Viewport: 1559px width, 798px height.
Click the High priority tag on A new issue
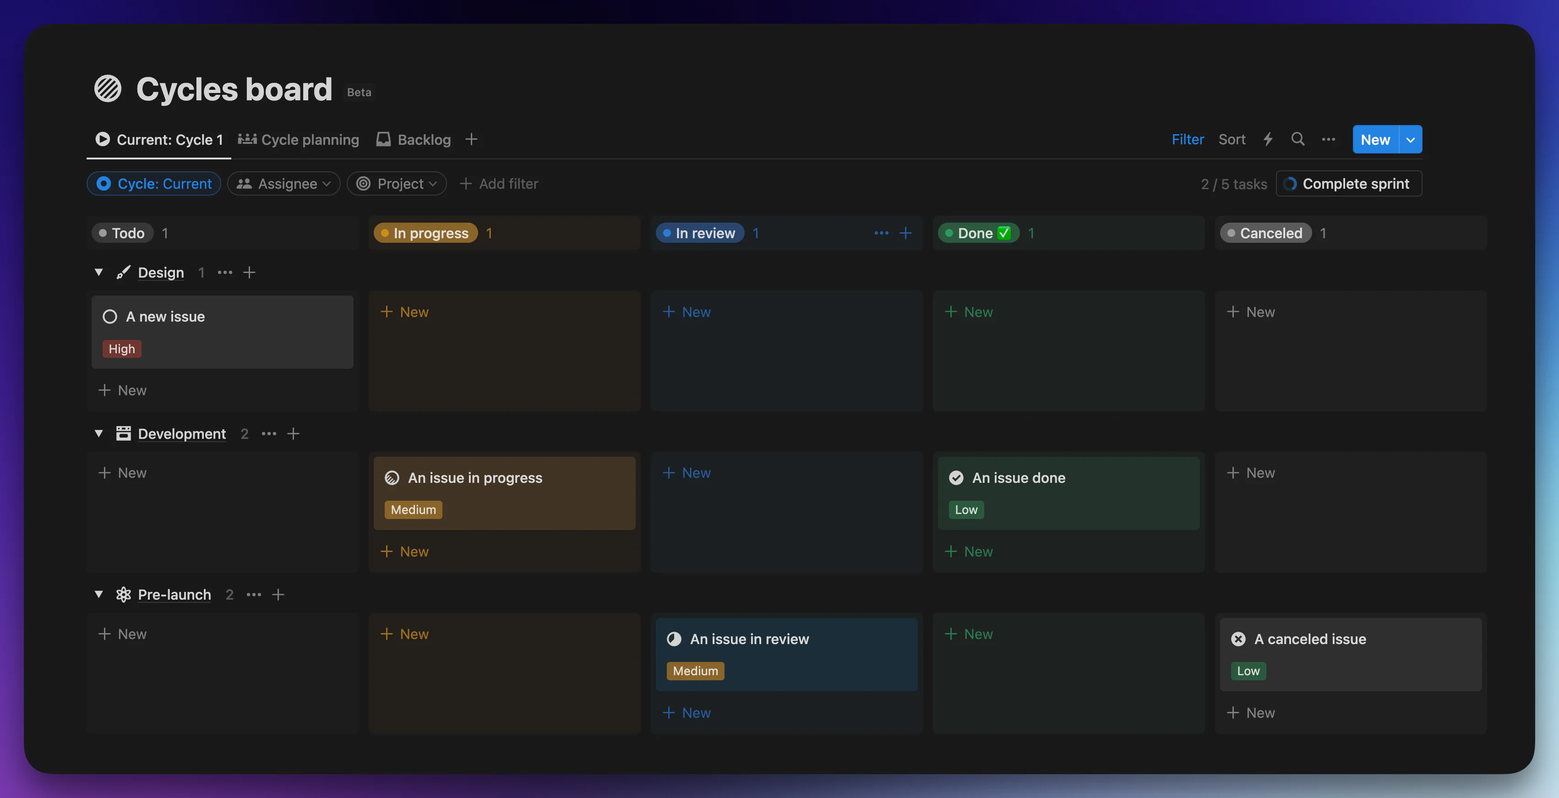(121, 349)
